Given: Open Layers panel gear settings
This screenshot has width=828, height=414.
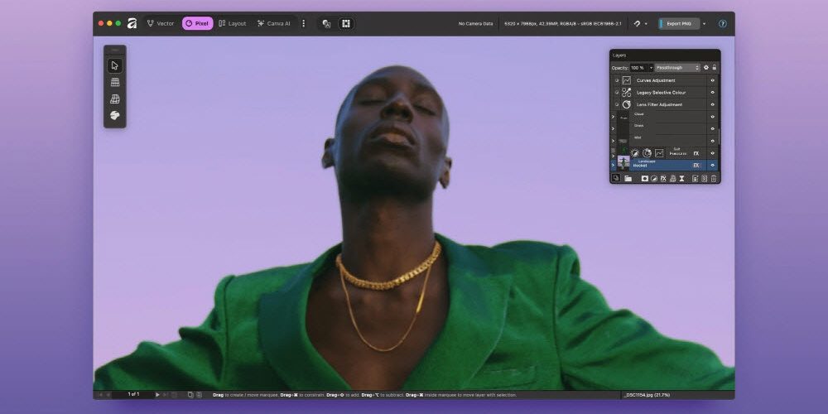Looking at the screenshot, I should (x=705, y=67).
